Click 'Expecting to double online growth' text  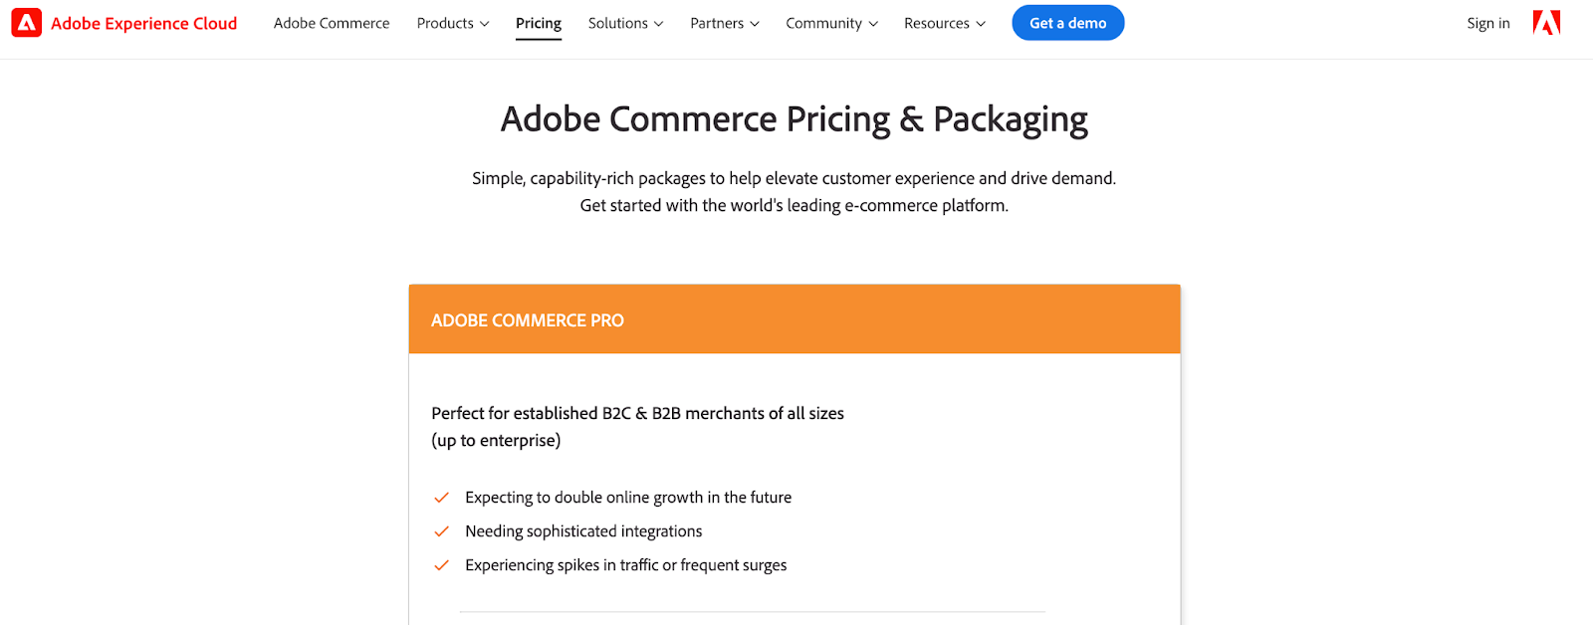628,498
